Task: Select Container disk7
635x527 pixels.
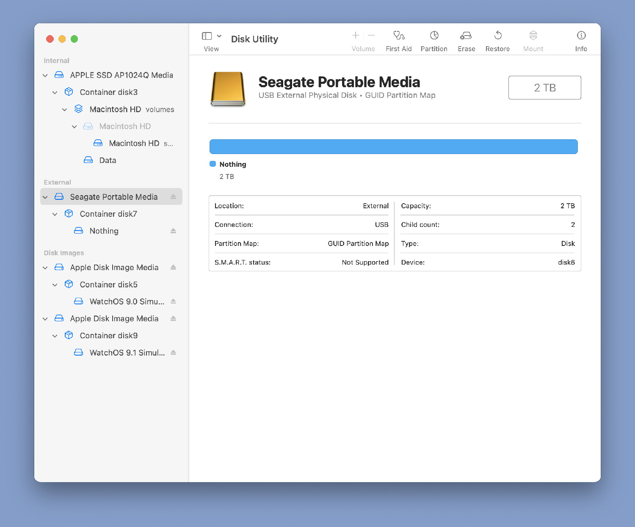Action: tap(111, 214)
